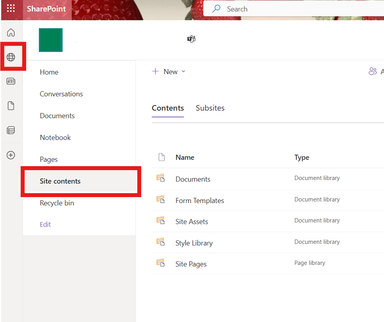Click the green site logo
This screenshot has width=384, height=322.
[51, 40]
